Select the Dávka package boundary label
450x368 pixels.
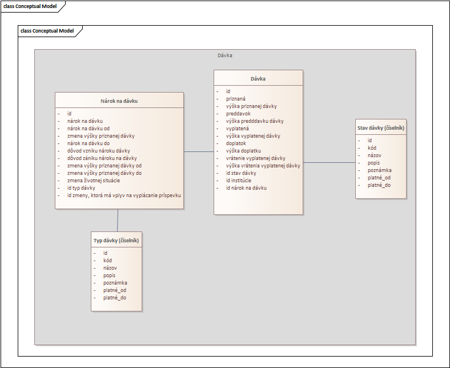click(225, 56)
